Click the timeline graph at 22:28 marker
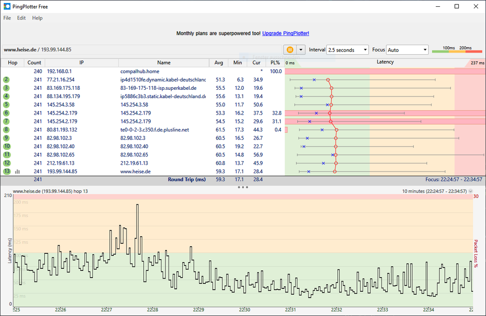 [x=152, y=309]
